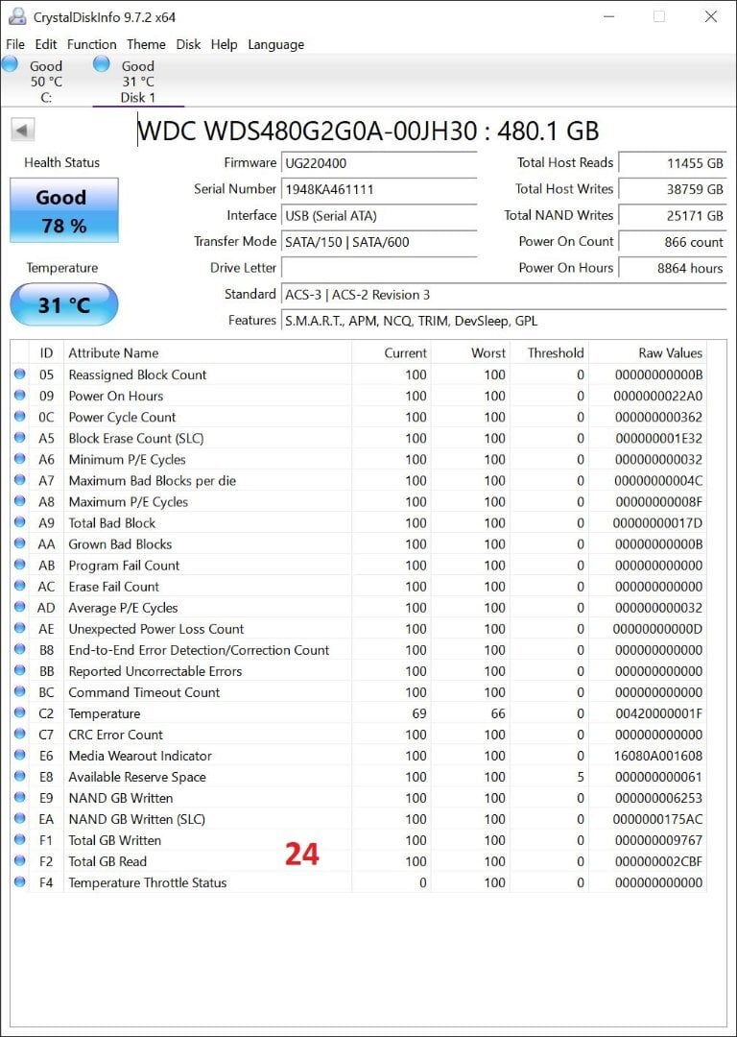Click status dot for Grown Bad Blocks
This screenshot has height=1037, width=737.
click(20, 543)
